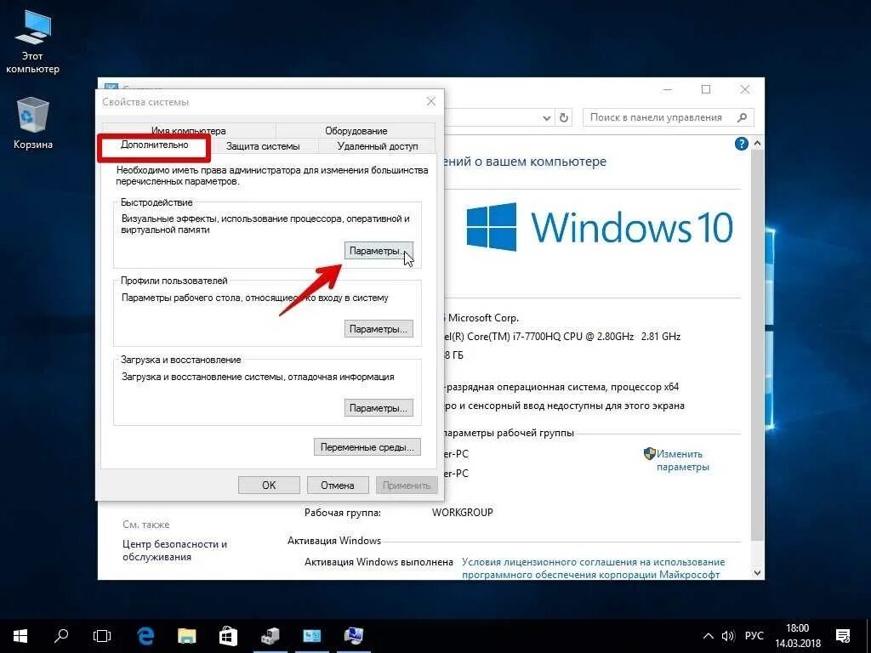The height and width of the screenshot is (653, 871).
Task: Open Microsoft Store from the taskbar
Action: click(228, 636)
